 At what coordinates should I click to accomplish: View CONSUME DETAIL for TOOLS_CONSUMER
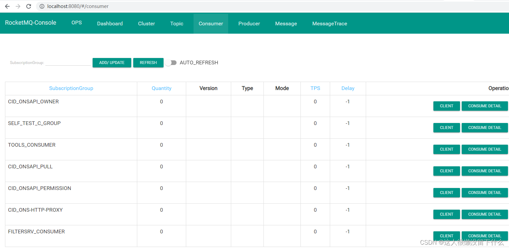484,149
